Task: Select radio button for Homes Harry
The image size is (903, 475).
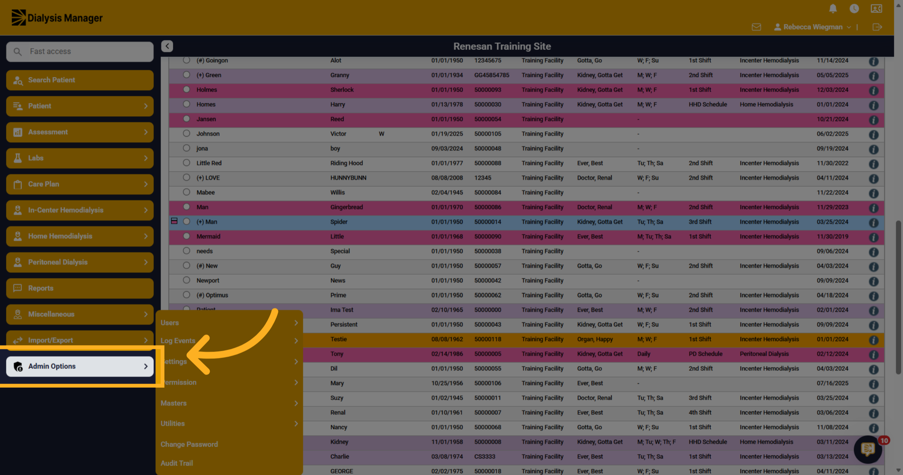Action: click(x=186, y=104)
